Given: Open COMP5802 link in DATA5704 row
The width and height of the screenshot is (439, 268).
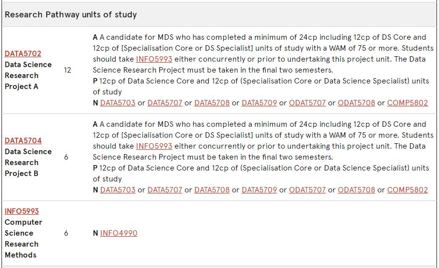Looking at the screenshot, I should pyautogui.click(x=408, y=189).
